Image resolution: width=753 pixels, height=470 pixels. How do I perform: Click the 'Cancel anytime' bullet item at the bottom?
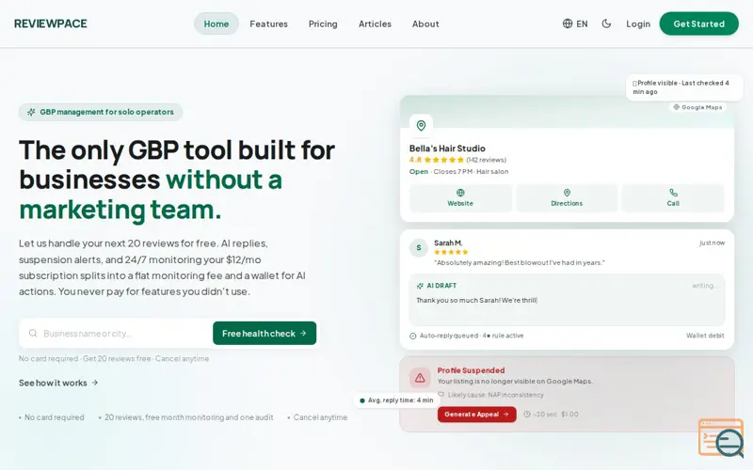pos(317,417)
